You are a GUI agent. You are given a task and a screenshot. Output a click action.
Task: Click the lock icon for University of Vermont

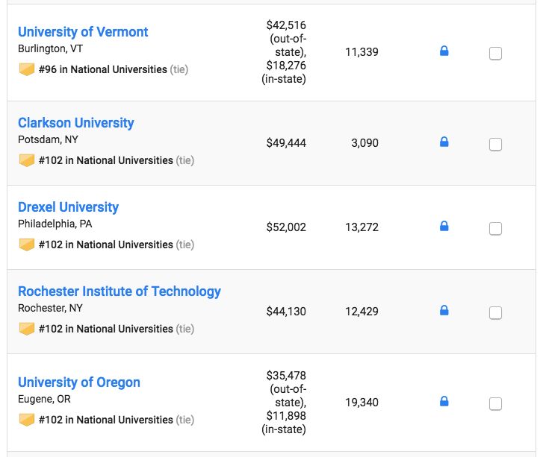444,51
